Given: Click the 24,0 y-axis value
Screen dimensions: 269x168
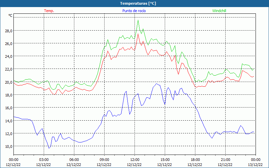Looking at the screenshot, I should 9,56.
